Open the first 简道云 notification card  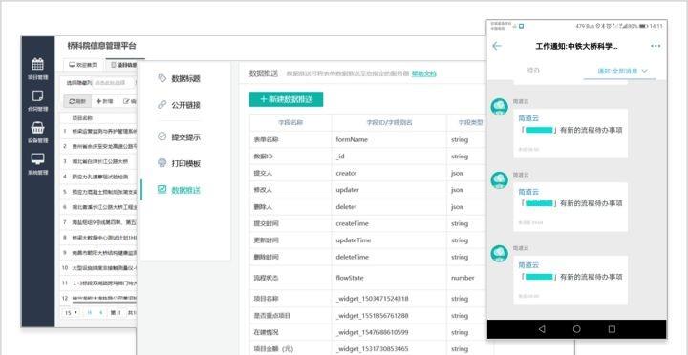coord(570,134)
